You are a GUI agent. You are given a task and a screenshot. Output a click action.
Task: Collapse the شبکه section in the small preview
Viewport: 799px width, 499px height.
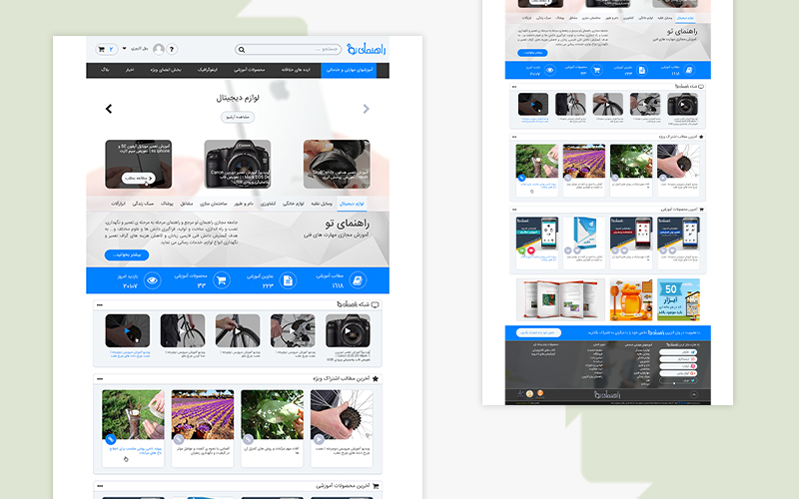point(514,87)
